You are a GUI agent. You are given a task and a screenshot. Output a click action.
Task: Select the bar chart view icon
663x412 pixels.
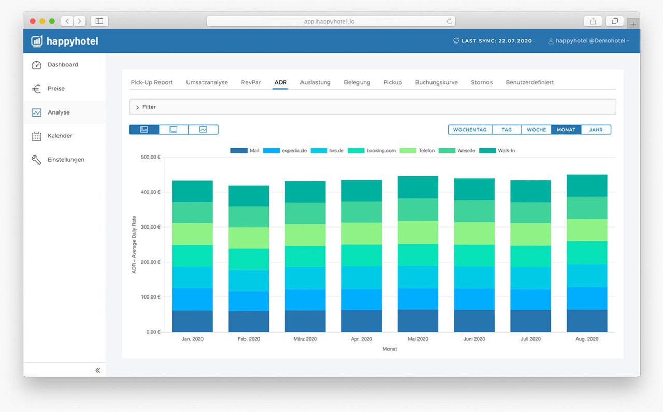point(144,130)
